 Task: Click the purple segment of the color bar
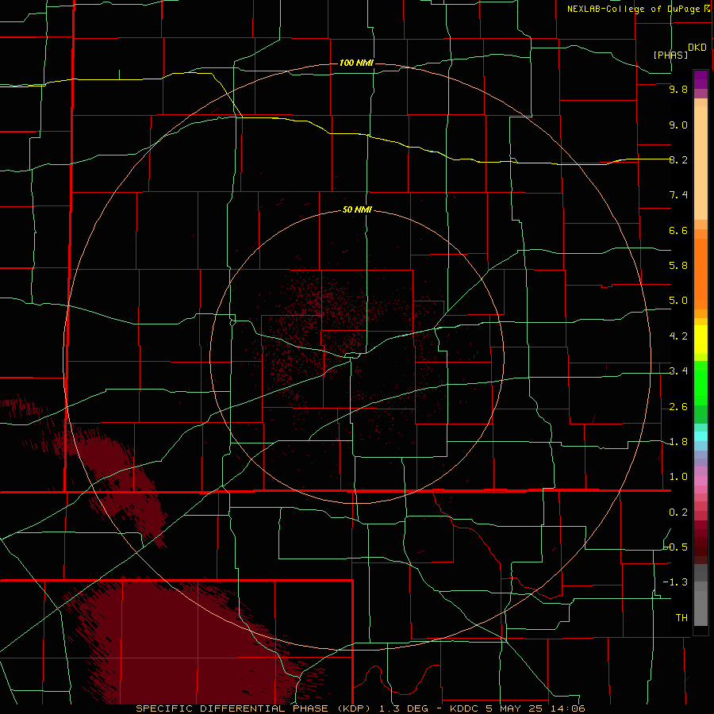pyautogui.click(x=701, y=84)
